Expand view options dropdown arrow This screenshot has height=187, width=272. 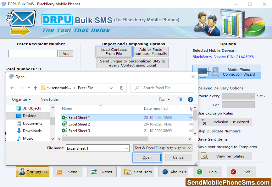pyautogui.click(x=169, y=99)
